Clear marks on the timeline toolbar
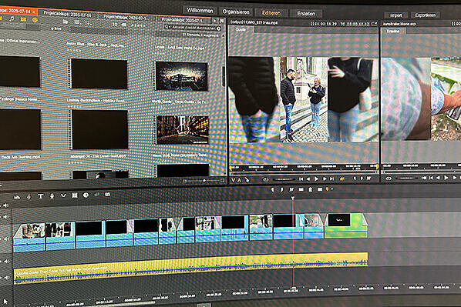461x307 pixels. click(291, 190)
